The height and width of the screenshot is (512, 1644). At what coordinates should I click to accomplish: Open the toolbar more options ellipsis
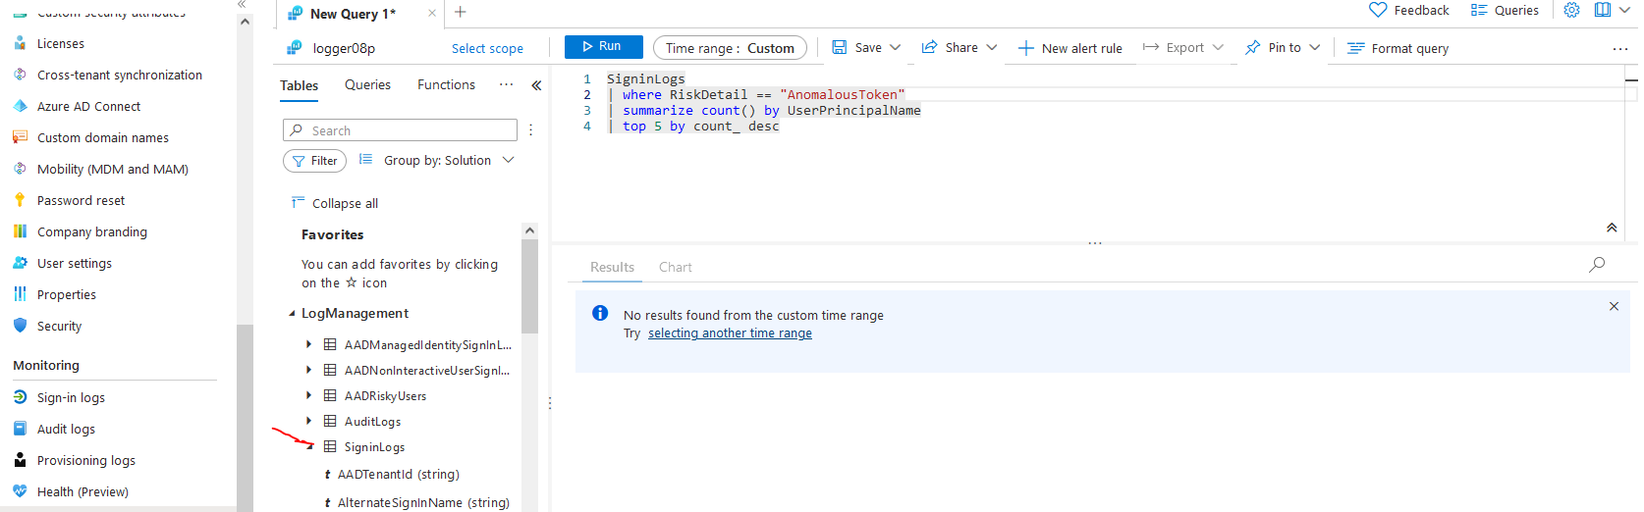1619,48
